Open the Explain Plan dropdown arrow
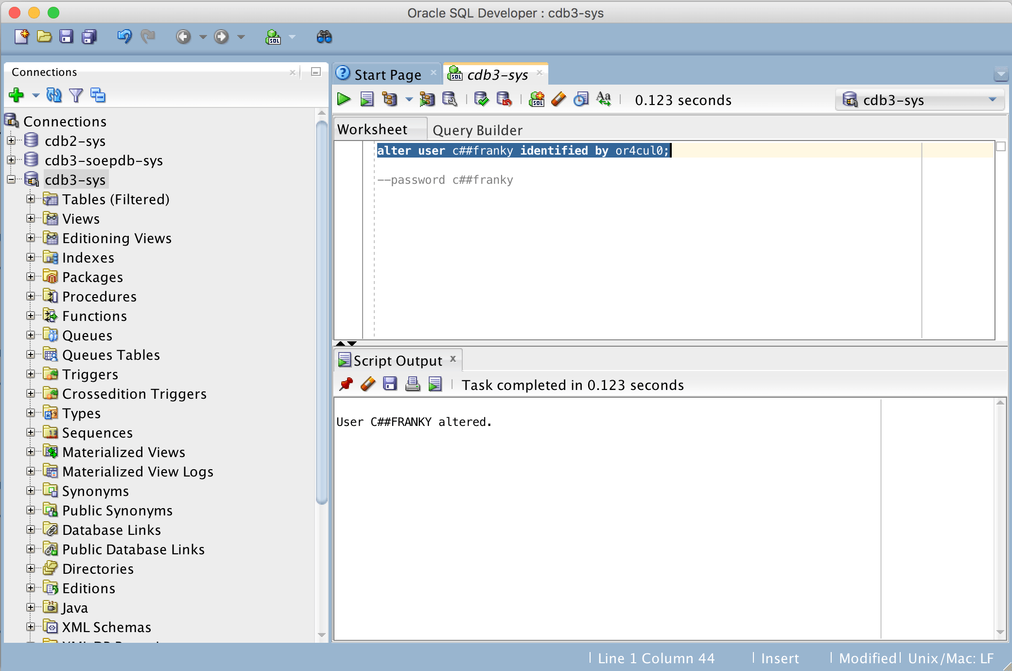This screenshot has width=1012, height=671. [x=408, y=100]
